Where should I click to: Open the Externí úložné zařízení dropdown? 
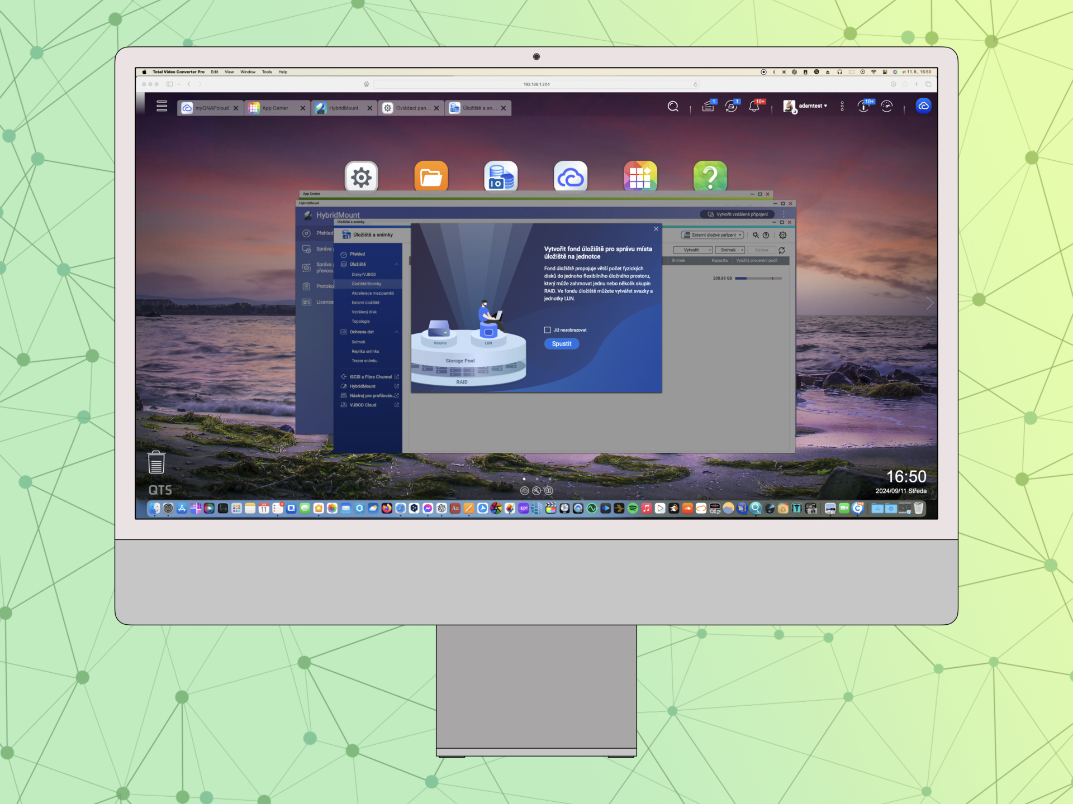[x=713, y=235]
